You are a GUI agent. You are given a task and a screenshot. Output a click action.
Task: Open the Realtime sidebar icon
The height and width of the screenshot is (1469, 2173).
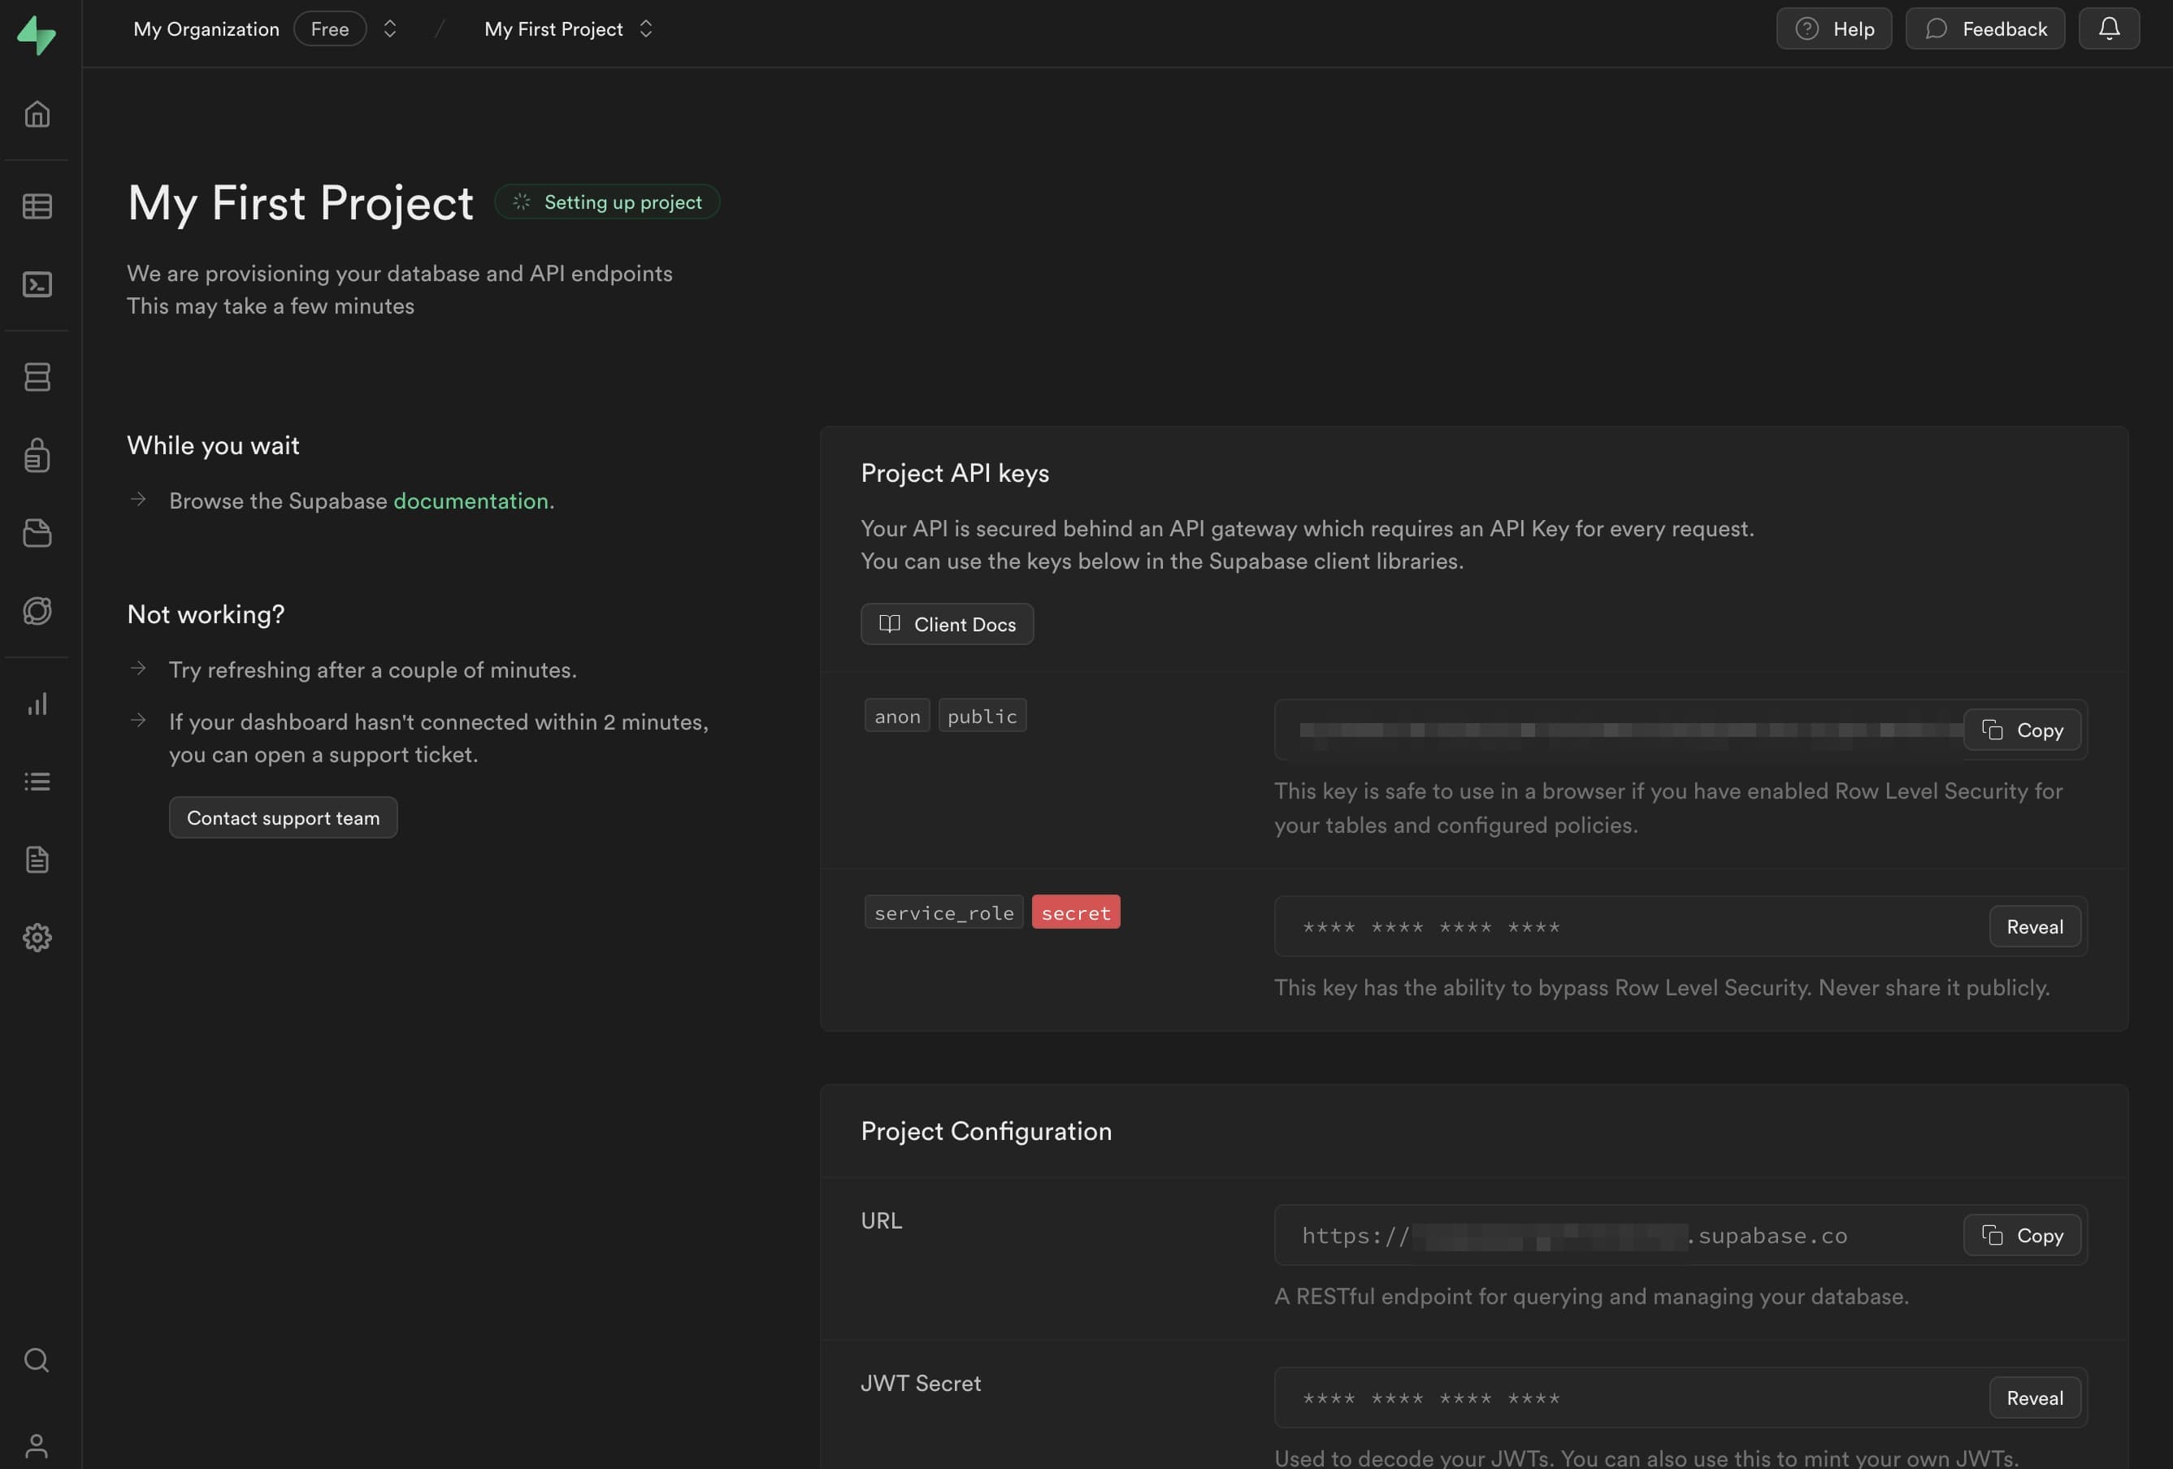(x=37, y=611)
